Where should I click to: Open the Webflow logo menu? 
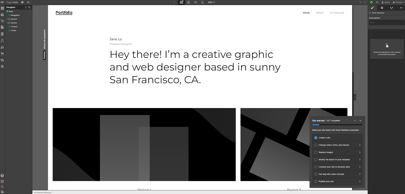[2, 2]
